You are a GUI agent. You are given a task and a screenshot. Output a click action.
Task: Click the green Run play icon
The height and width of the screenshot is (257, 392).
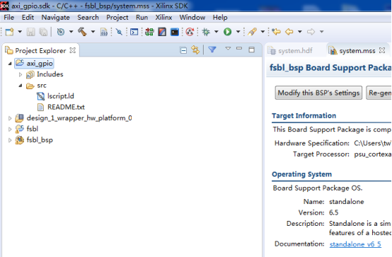point(228,32)
